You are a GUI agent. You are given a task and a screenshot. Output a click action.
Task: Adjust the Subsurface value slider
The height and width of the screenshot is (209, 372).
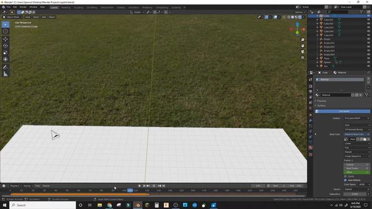click(356, 194)
